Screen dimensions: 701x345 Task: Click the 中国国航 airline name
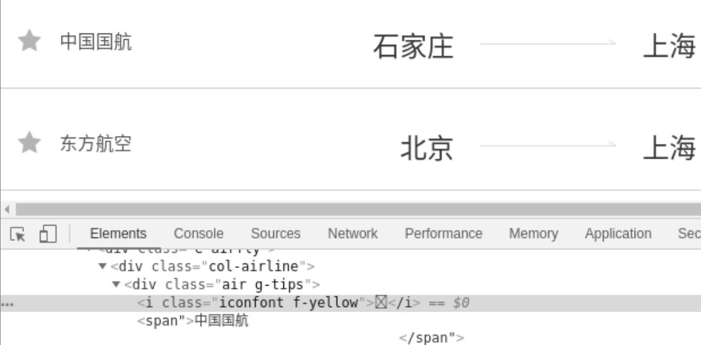[x=96, y=42]
